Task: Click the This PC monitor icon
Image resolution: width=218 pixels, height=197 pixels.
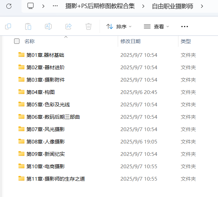Action: (x=31, y=6)
